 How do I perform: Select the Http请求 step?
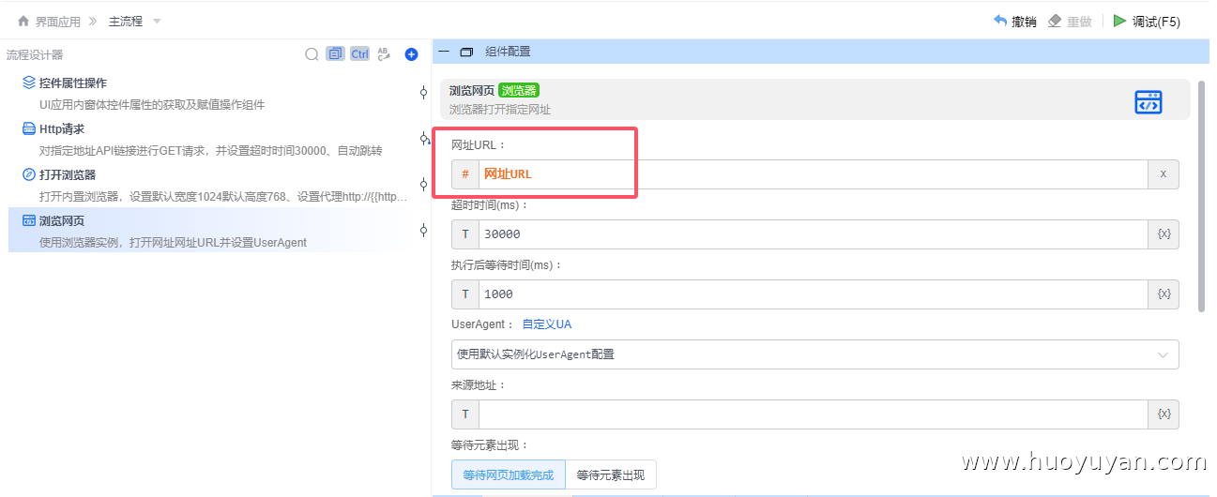pyautogui.click(x=62, y=128)
